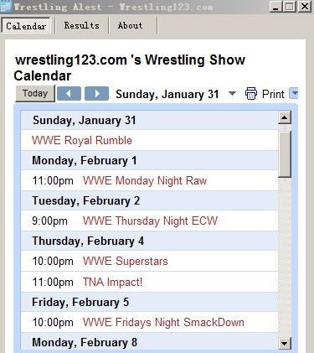Jump to Today in the calendar
The image size is (314, 353).
[35, 93]
